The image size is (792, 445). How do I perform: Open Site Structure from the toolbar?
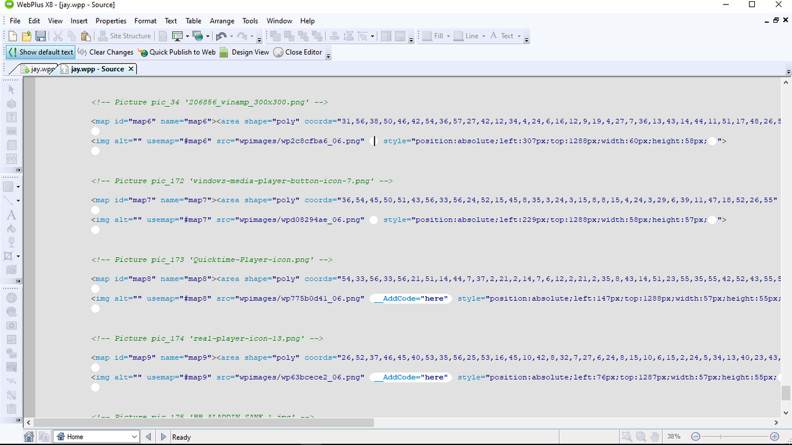pyautogui.click(x=124, y=36)
